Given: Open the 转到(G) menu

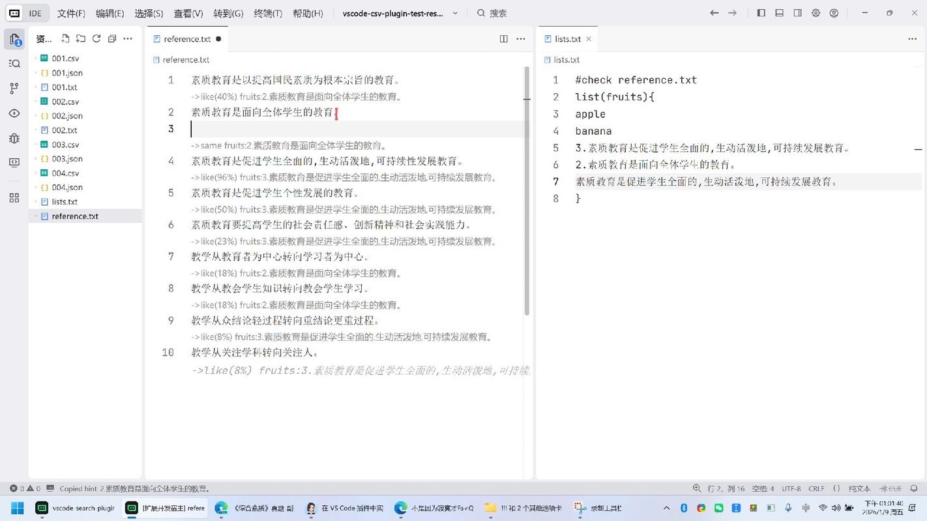Looking at the screenshot, I should tap(228, 13).
